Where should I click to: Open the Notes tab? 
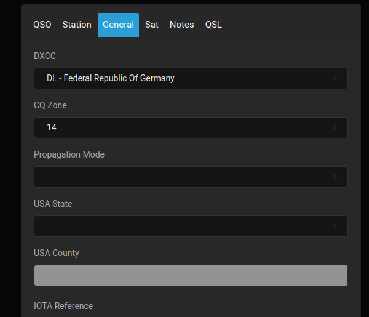[182, 25]
